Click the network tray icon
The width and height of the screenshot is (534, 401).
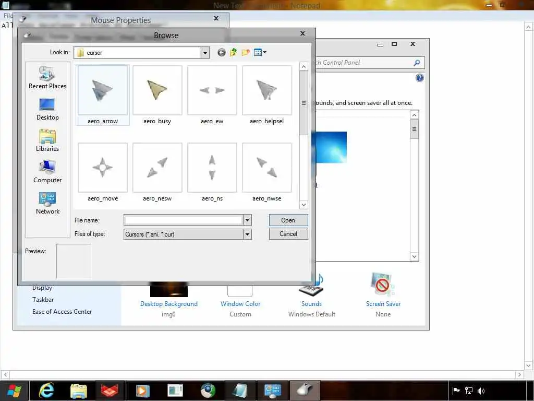[x=469, y=391]
